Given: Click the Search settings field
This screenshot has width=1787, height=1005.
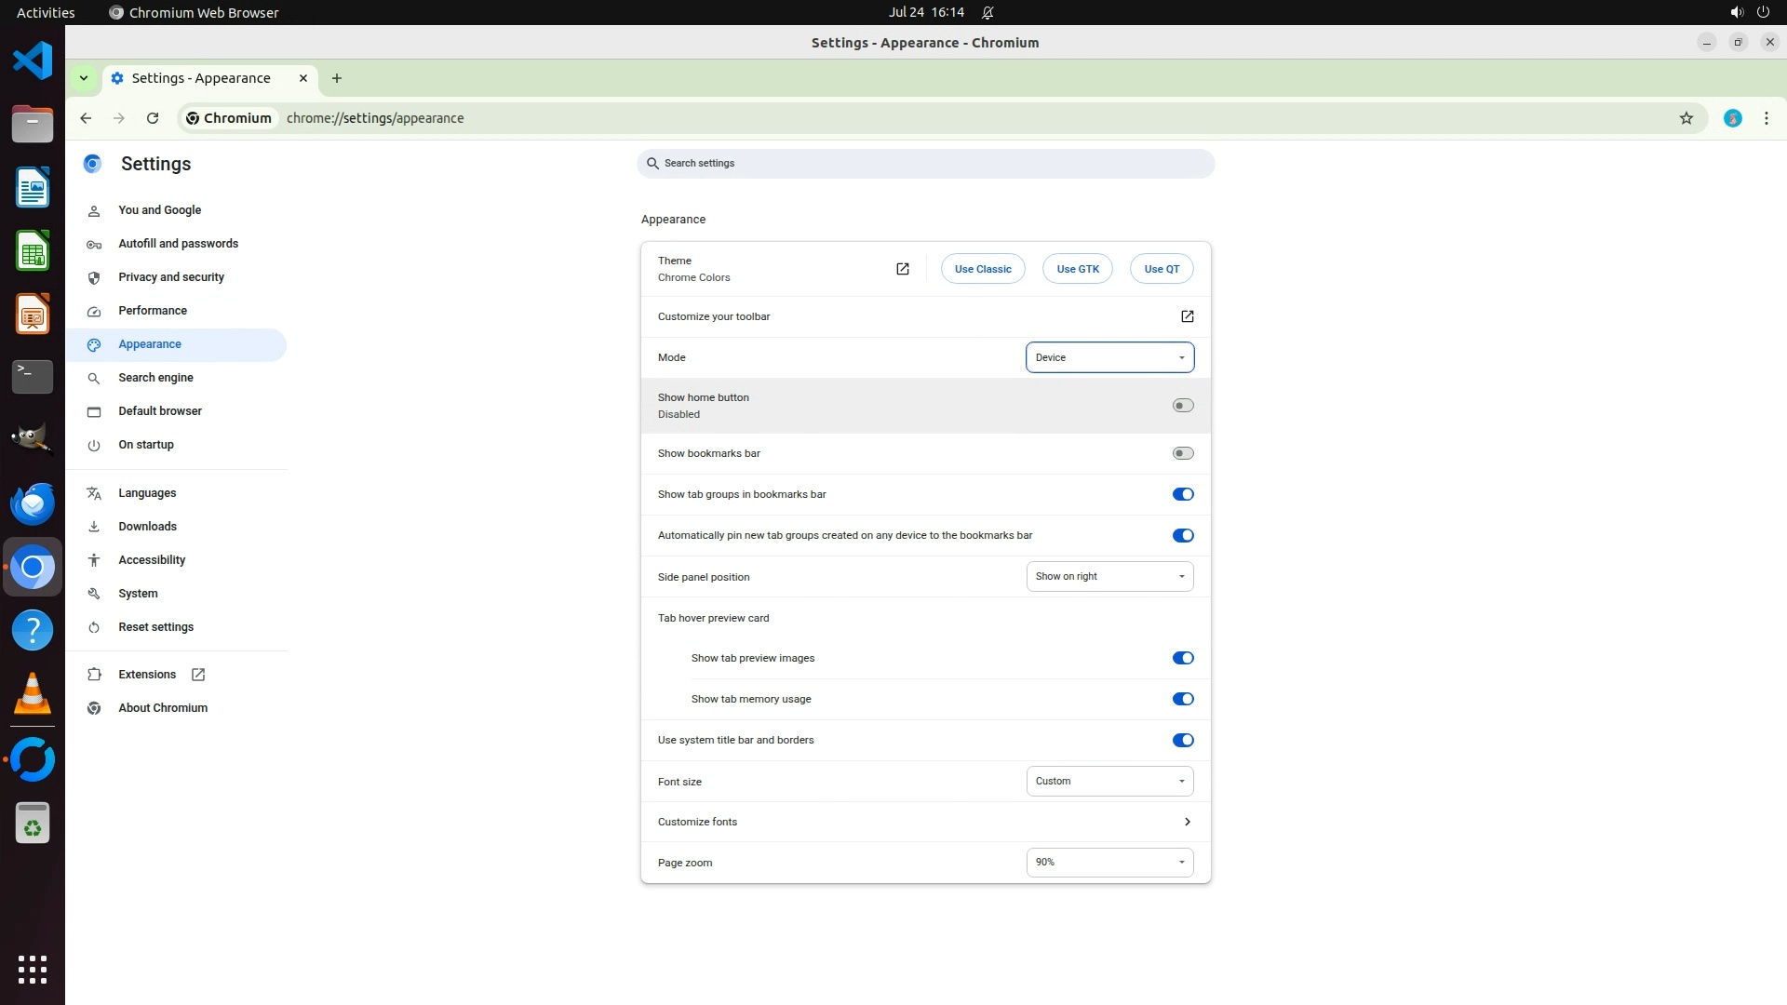Looking at the screenshot, I should [x=926, y=164].
